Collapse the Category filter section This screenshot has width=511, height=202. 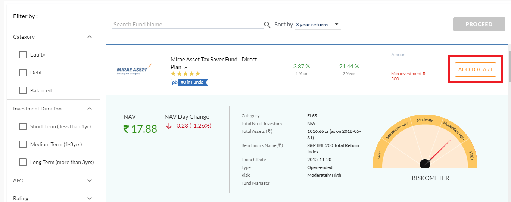(90, 37)
